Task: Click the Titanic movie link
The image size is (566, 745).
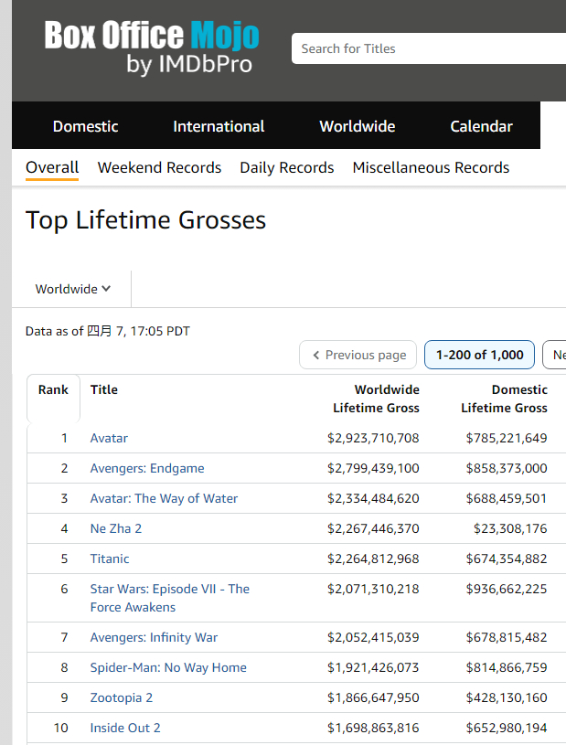Action: pyautogui.click(x=110, y=559)
